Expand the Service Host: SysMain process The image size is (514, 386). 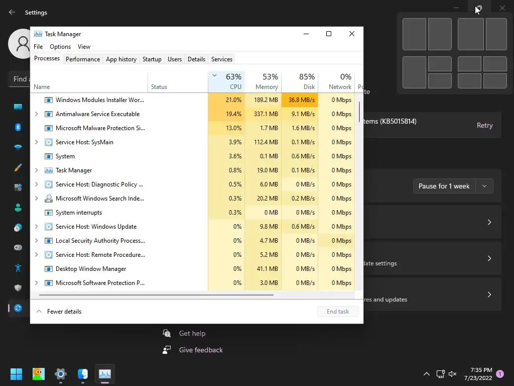pyautogui.click(x=36, y=142)
